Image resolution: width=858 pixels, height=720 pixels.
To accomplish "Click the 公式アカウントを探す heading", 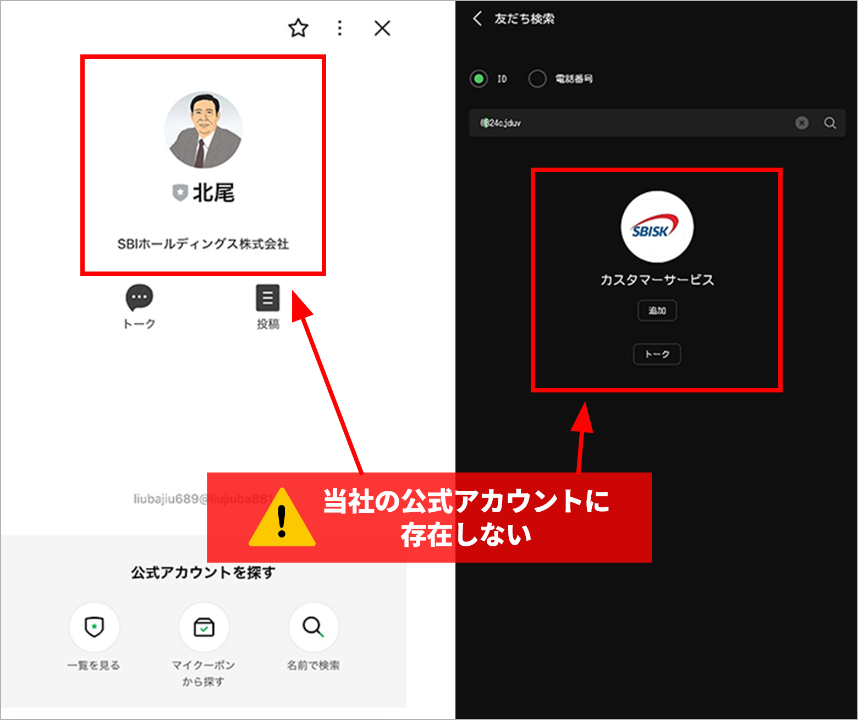I will click(x=203, y=573).
